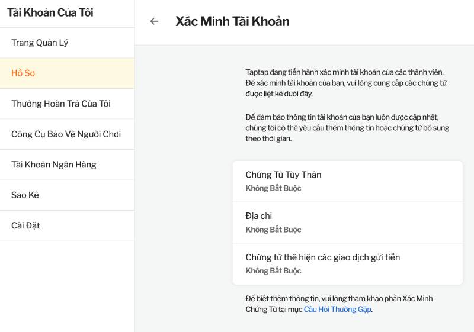
Task: Click the back arrow icon
Action: tap(154, 21)
